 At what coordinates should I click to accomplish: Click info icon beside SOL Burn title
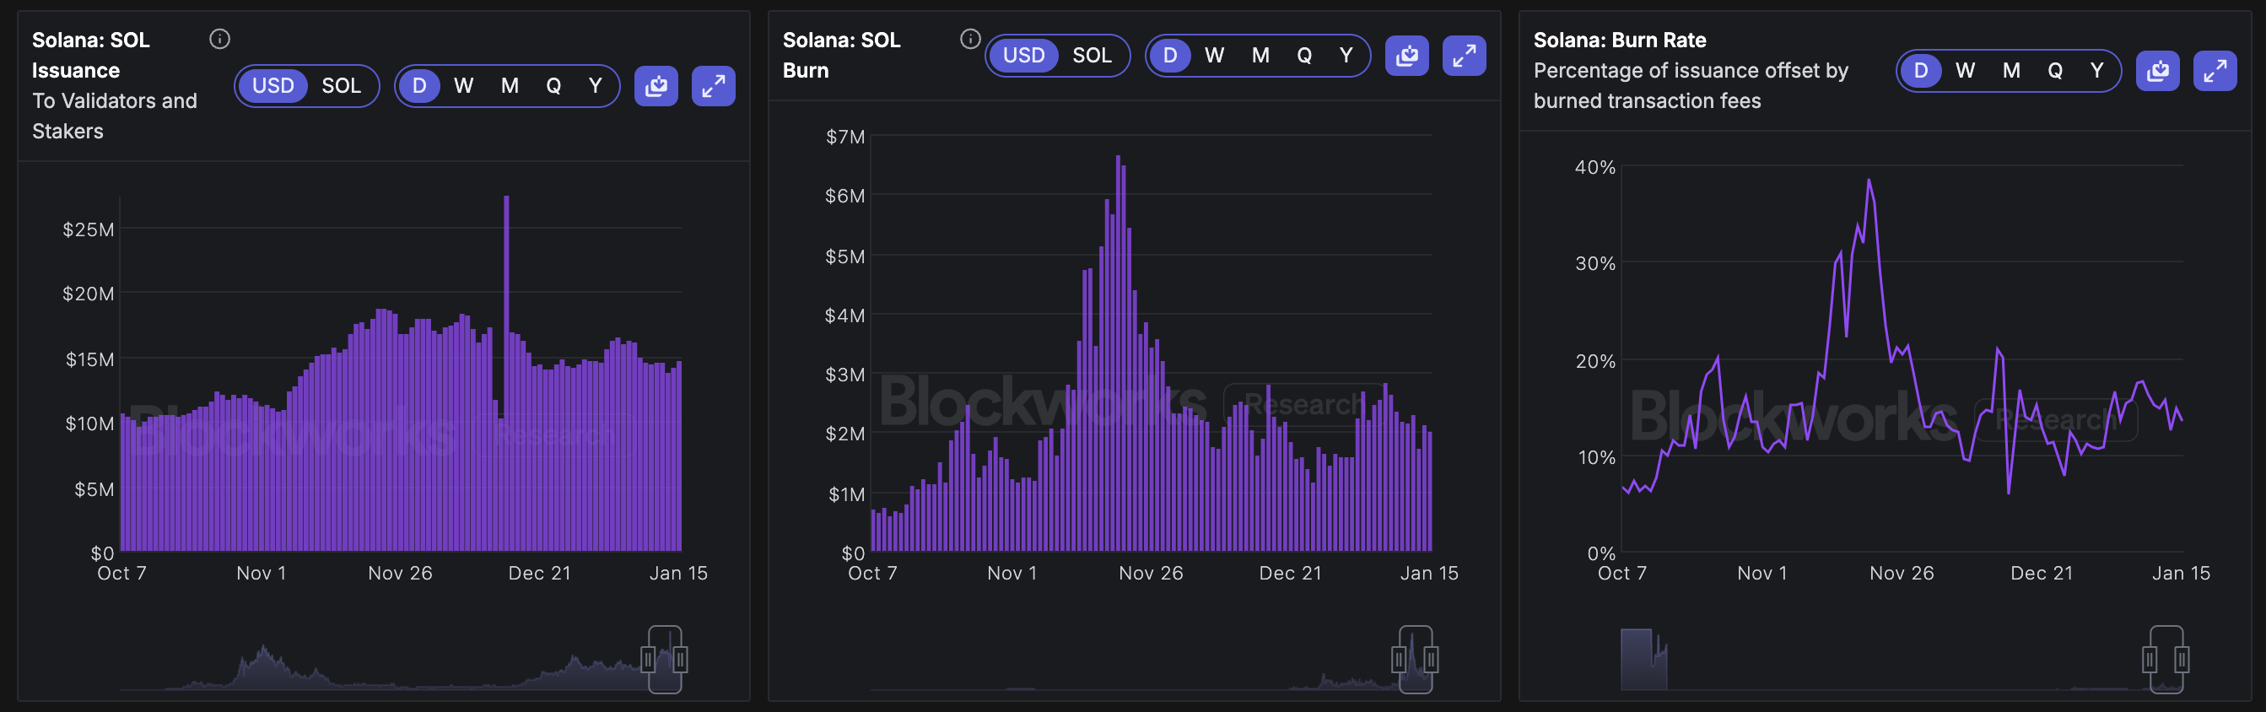click(x=969, y=39)
